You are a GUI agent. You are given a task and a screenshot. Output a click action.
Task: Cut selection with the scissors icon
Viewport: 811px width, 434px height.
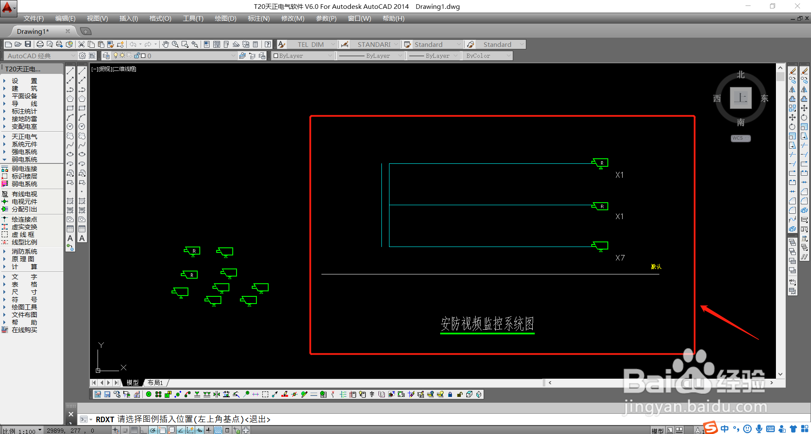(x=82, y=44)
